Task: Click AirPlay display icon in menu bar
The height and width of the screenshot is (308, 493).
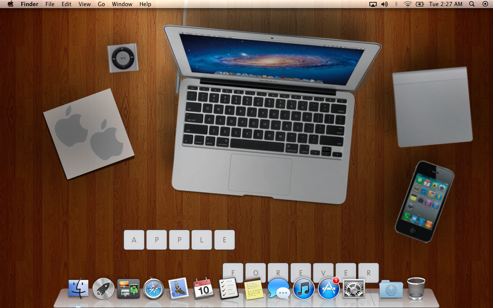Action: [x=372, y=4]
